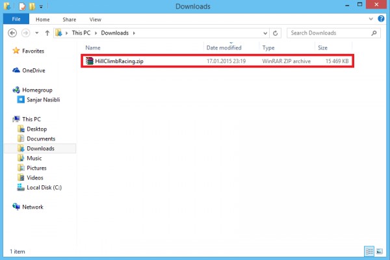Open Network in the navigation pane
The image size is (390, 260).
point(32,207)
